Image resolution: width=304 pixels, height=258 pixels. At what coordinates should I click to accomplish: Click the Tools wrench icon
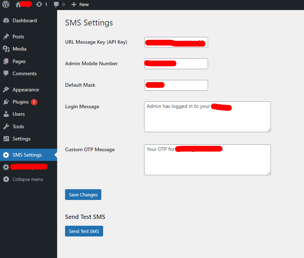(6, 126)
